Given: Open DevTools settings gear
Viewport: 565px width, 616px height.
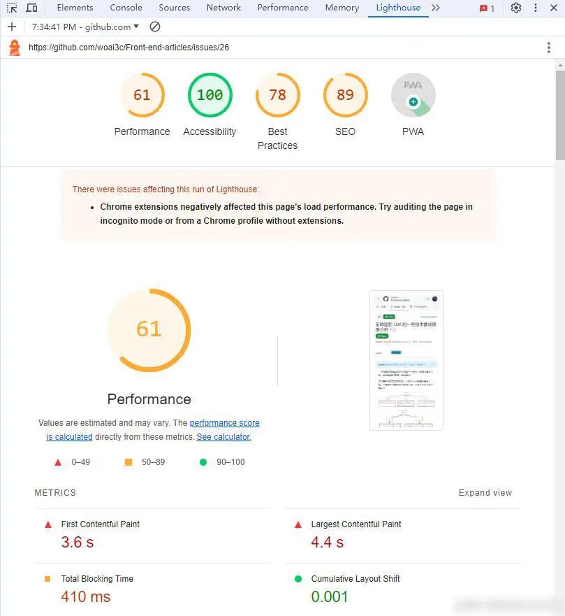Looking at the screenshot, I should (x=515, y=8).
